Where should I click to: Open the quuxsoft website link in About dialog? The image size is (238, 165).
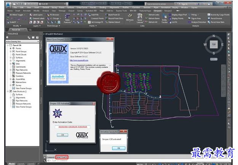[x=79, y=60]
